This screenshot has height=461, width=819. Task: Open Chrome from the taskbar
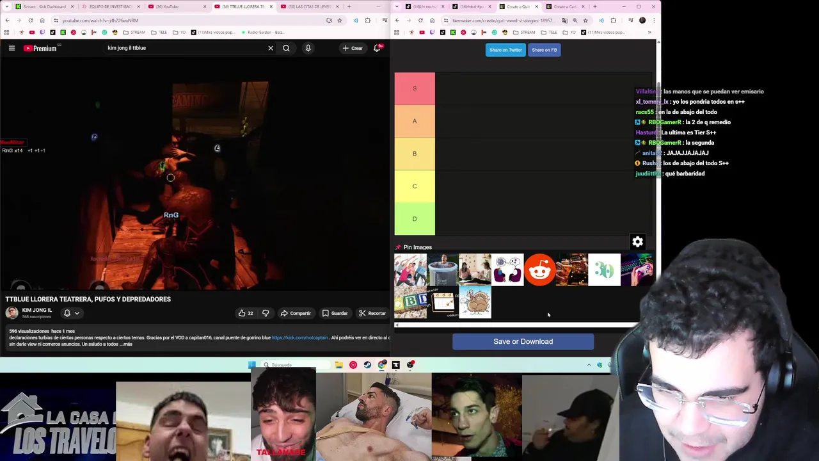382,365
